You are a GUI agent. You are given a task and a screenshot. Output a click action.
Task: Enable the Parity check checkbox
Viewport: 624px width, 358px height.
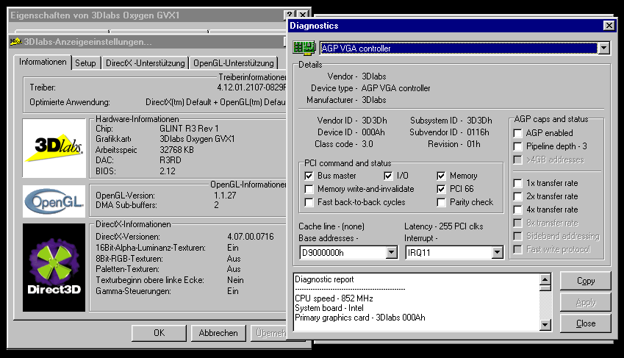[x=441, y=202]
